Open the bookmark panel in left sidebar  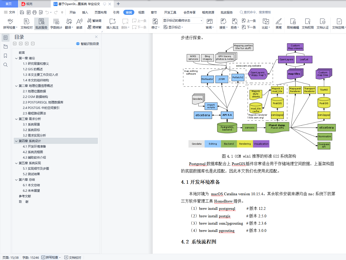click(6, 56)
